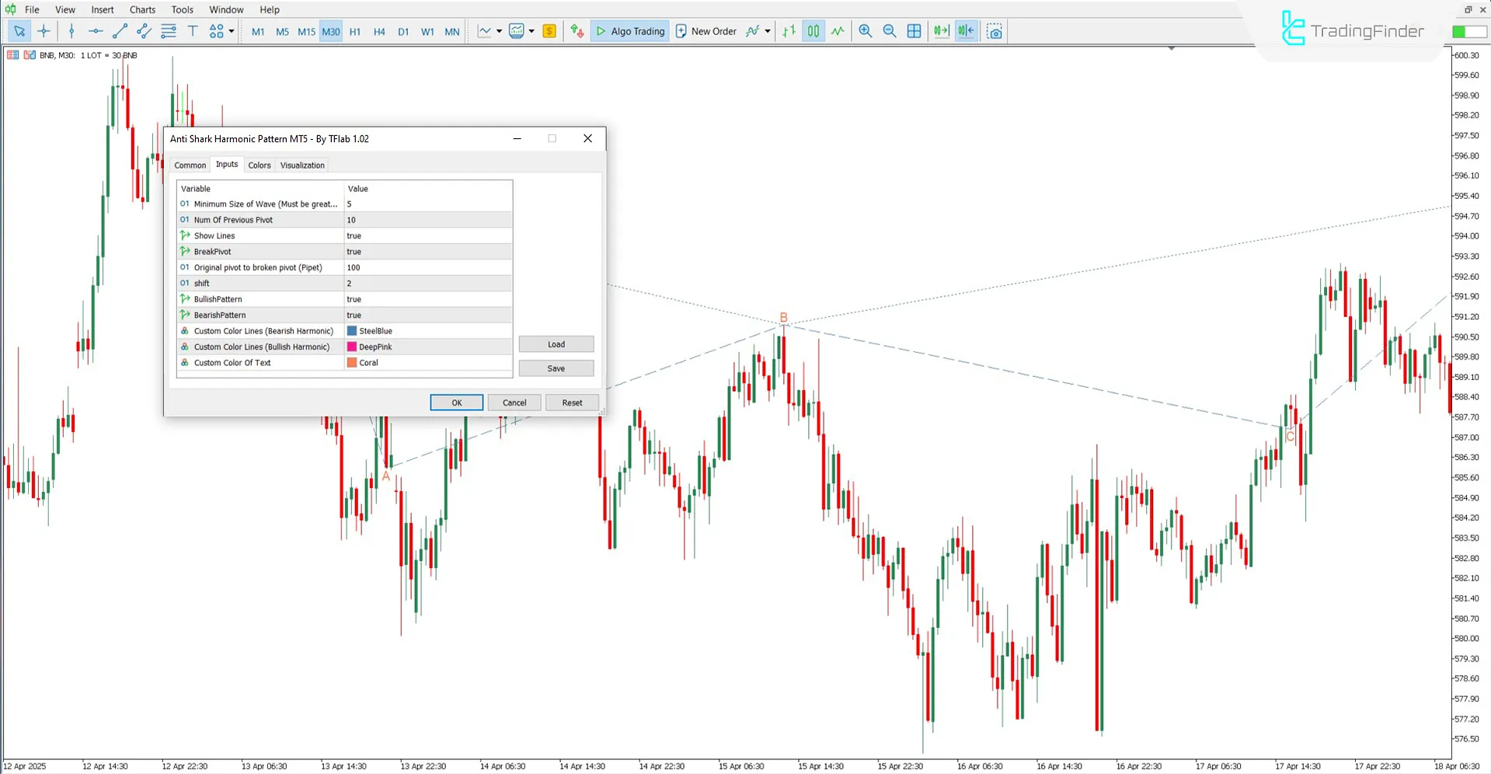Toggle Algo Trading on
This screenshot has height=774, width=1491.
point(629,31)
